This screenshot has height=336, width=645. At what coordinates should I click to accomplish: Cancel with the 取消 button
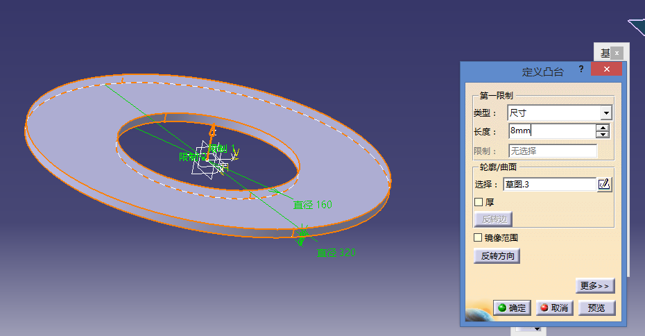point(555,308)
